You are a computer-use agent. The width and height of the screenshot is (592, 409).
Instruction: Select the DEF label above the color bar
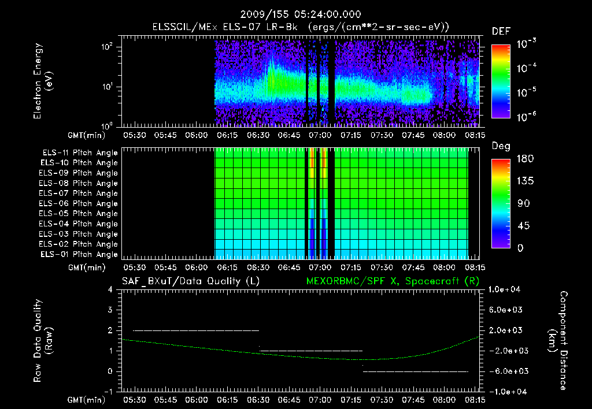coord(501,32)
